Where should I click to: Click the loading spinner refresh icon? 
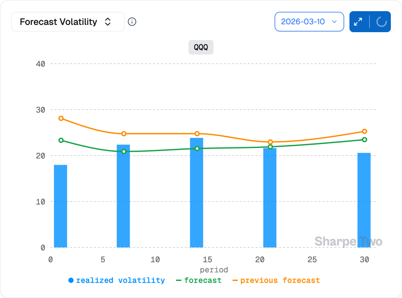coord(381,22)
